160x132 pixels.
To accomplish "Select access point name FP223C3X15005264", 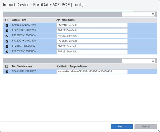I will tap(24, 30).
